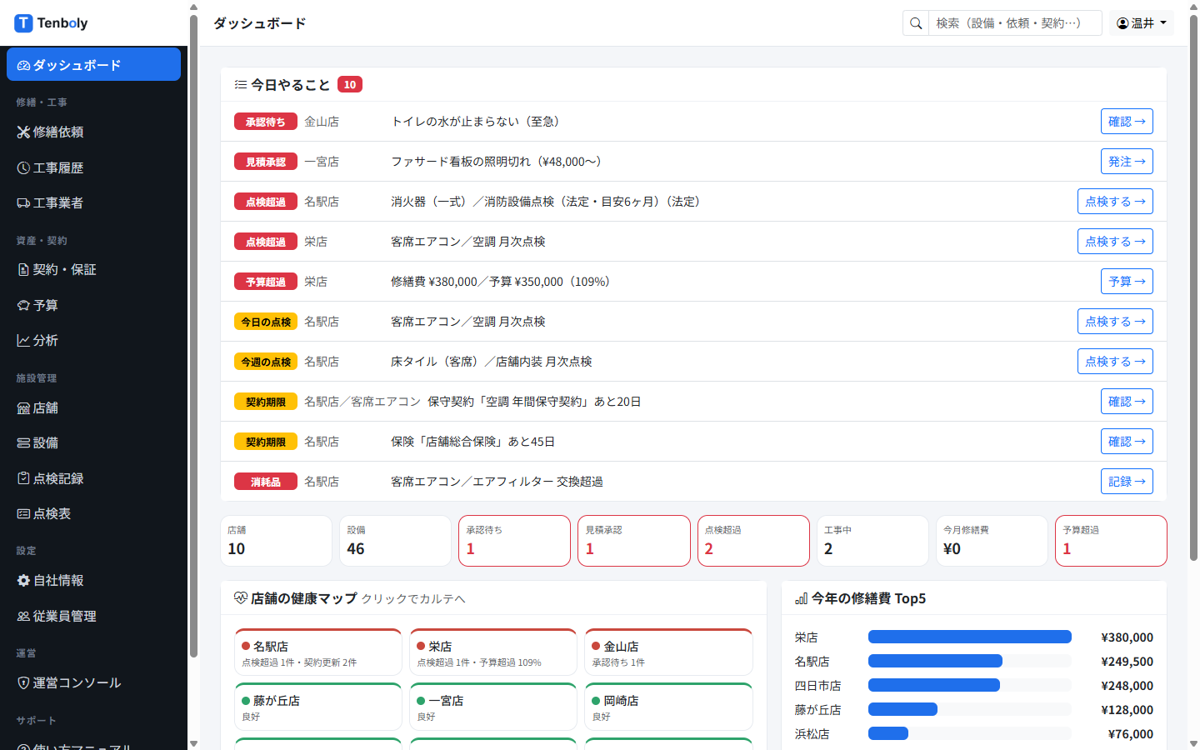This screenshot has width=1200, height=750.
Task: Open the 今月修繕費 ¥0 stat card
Action: pos(992,541)
